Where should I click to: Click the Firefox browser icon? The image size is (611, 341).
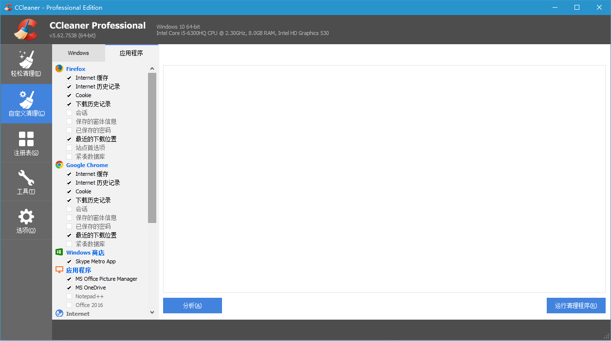click(59, 68)
